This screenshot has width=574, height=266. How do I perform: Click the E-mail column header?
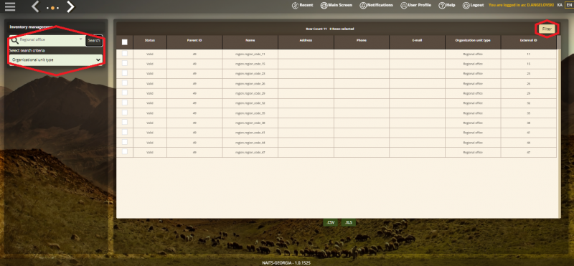pyautogui.click(x=418, y=42)
